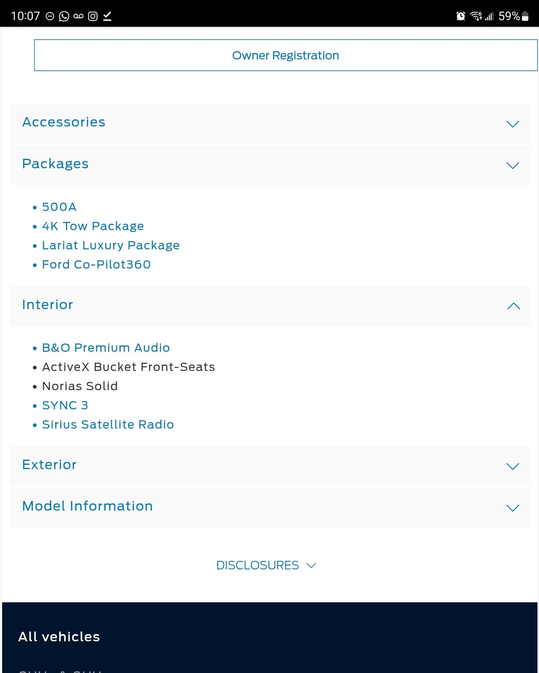Image resolution: width=539 pixels, height=673 pixels.
Task: Tap the Wi-Fi signal icon
Action: click(x=476, y=16)
